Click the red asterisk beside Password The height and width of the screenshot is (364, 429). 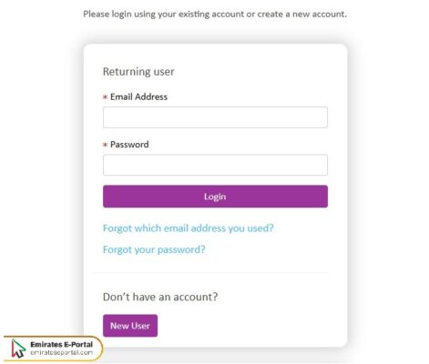pos(105,145)
